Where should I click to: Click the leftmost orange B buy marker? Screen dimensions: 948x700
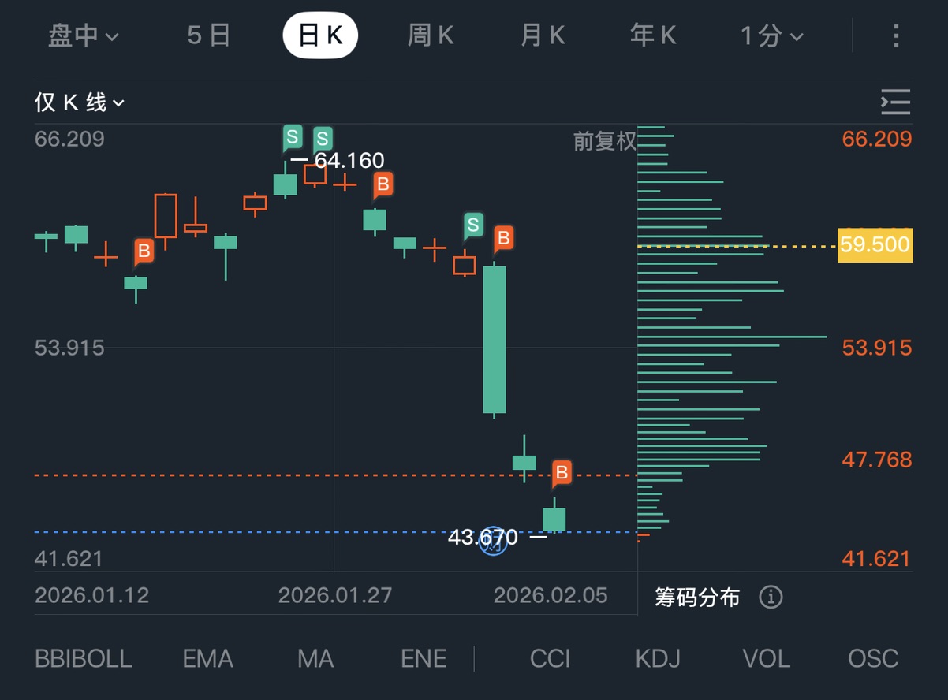[x=144, y=251]
